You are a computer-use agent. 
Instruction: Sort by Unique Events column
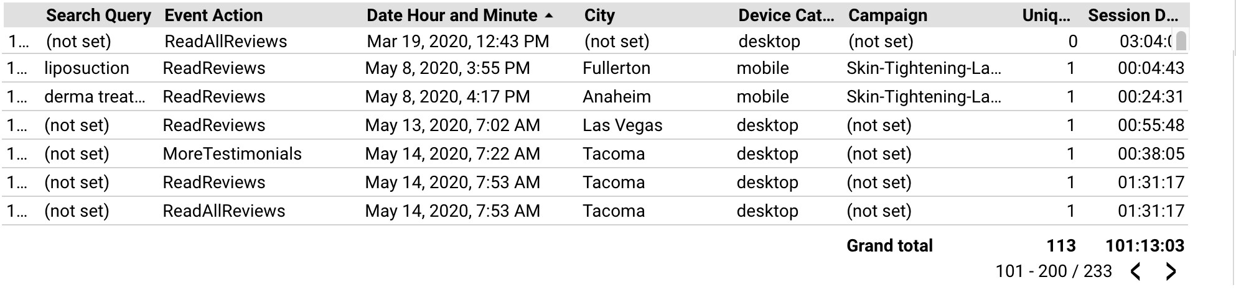(1046, 16)
